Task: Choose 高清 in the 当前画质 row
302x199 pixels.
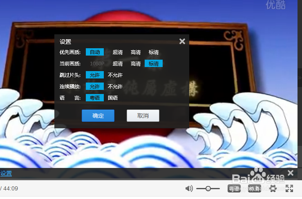Action: [x=136, y=64]
